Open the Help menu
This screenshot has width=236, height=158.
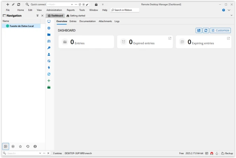(105, 10)
